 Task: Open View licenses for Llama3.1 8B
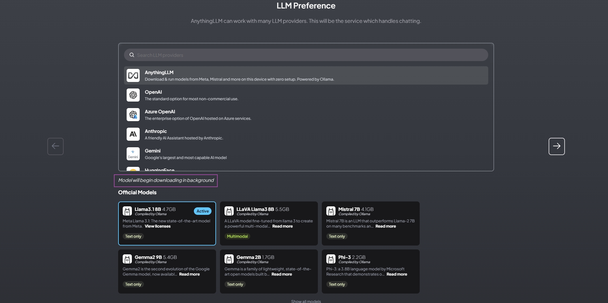pyautogui.click(x=158, y=226)
